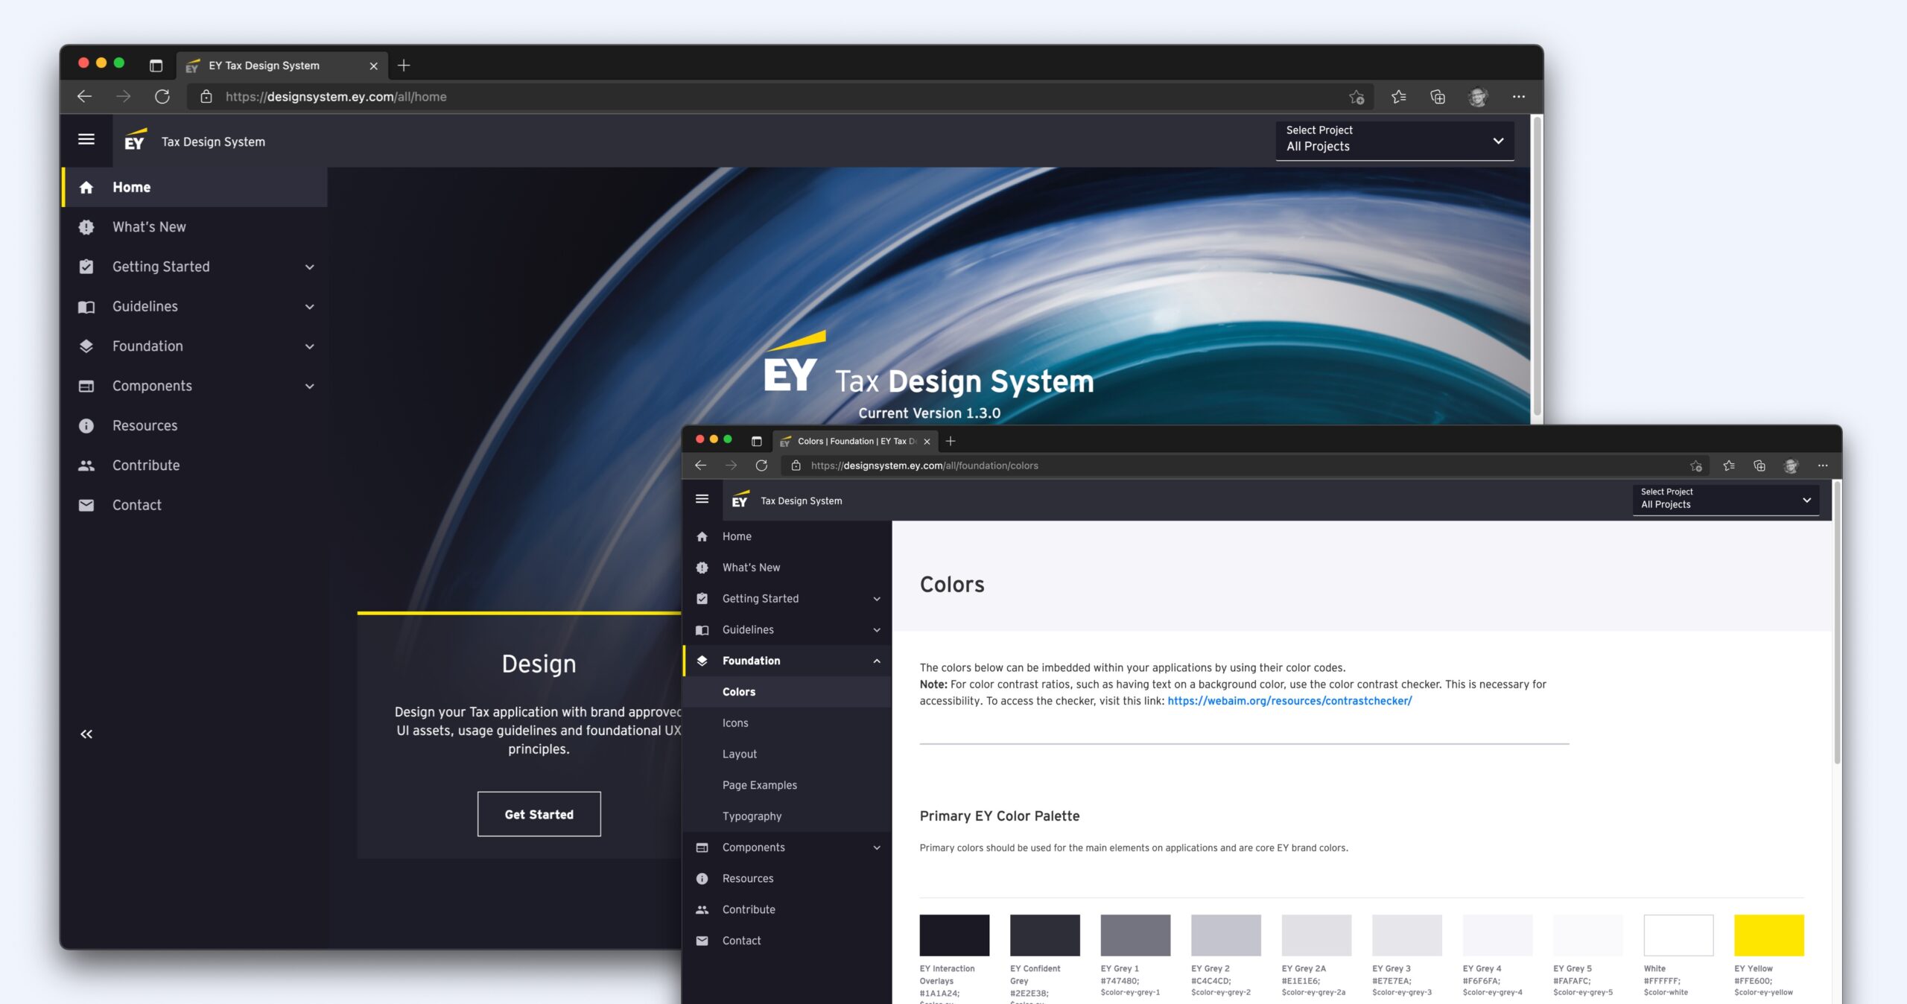Click the collapse sidebar double-chevron icon
Viewport: 1907px width, 1004px height.
pyautogui.click(x=86, y=734)
